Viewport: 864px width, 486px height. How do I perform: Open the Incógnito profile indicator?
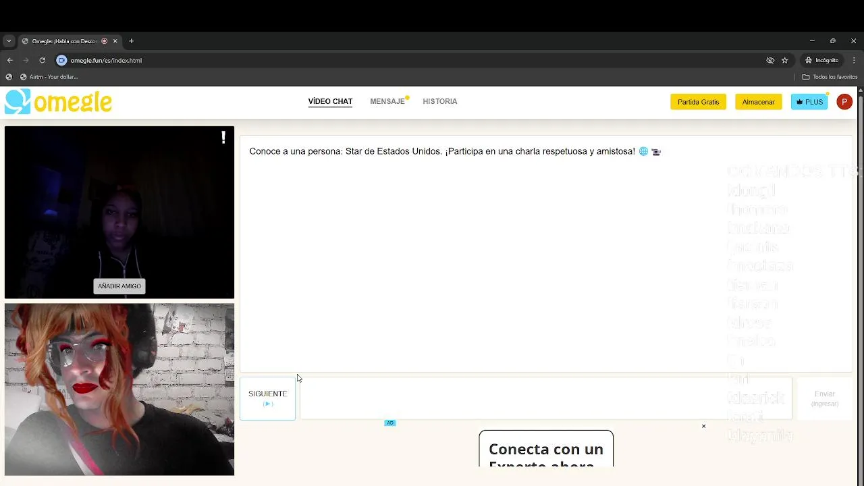tap(821, 60)
